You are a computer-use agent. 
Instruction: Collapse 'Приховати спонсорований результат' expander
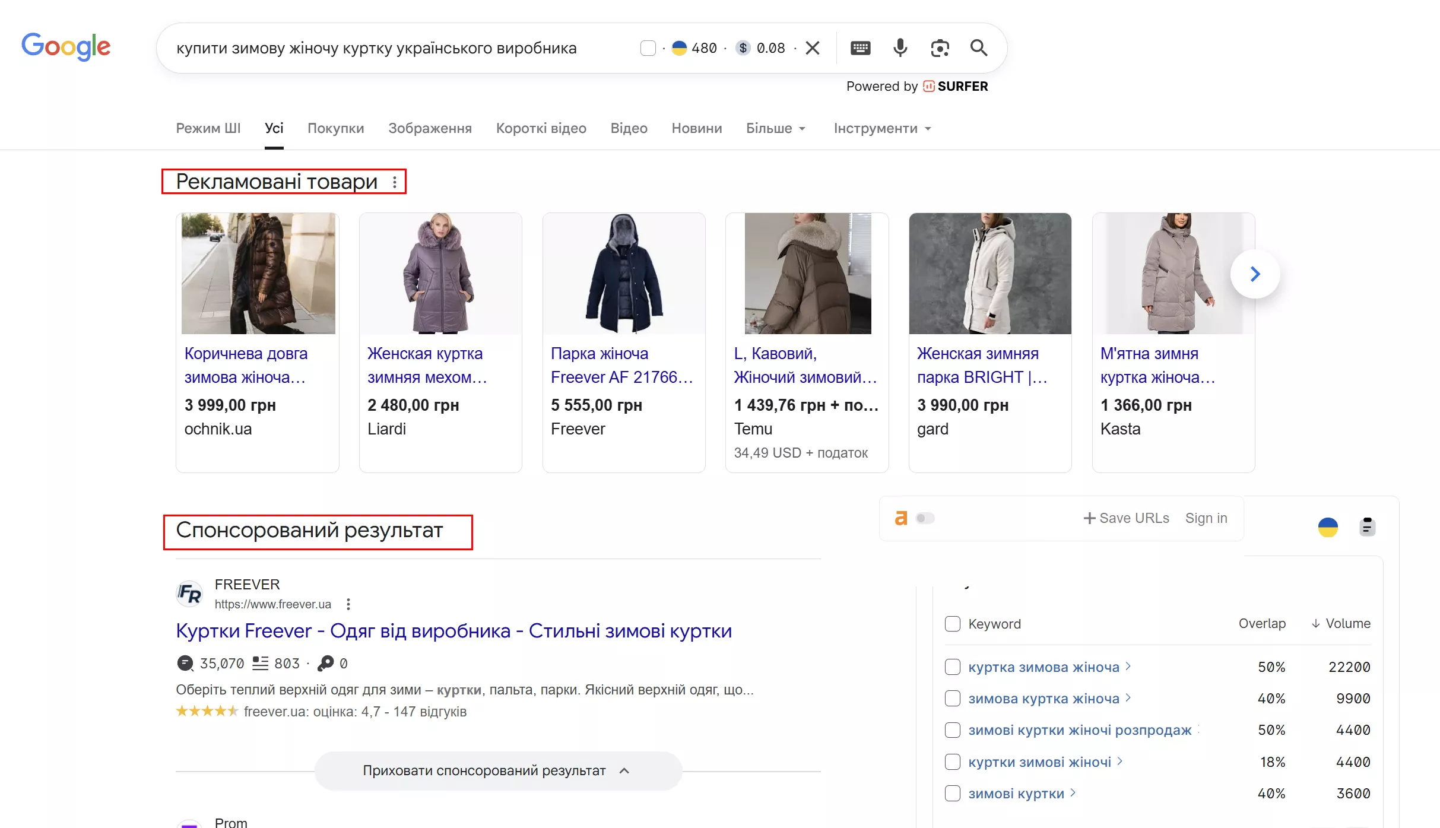[x=497, y=771]
